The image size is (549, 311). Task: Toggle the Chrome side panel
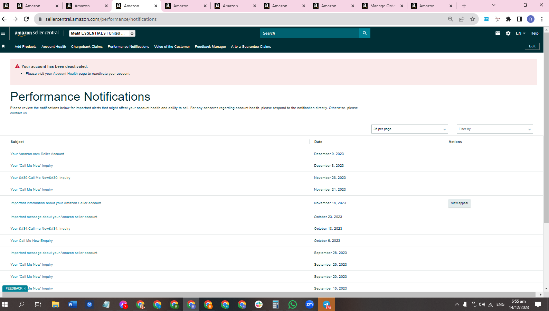pyautogui.click(x=520, y=19)
